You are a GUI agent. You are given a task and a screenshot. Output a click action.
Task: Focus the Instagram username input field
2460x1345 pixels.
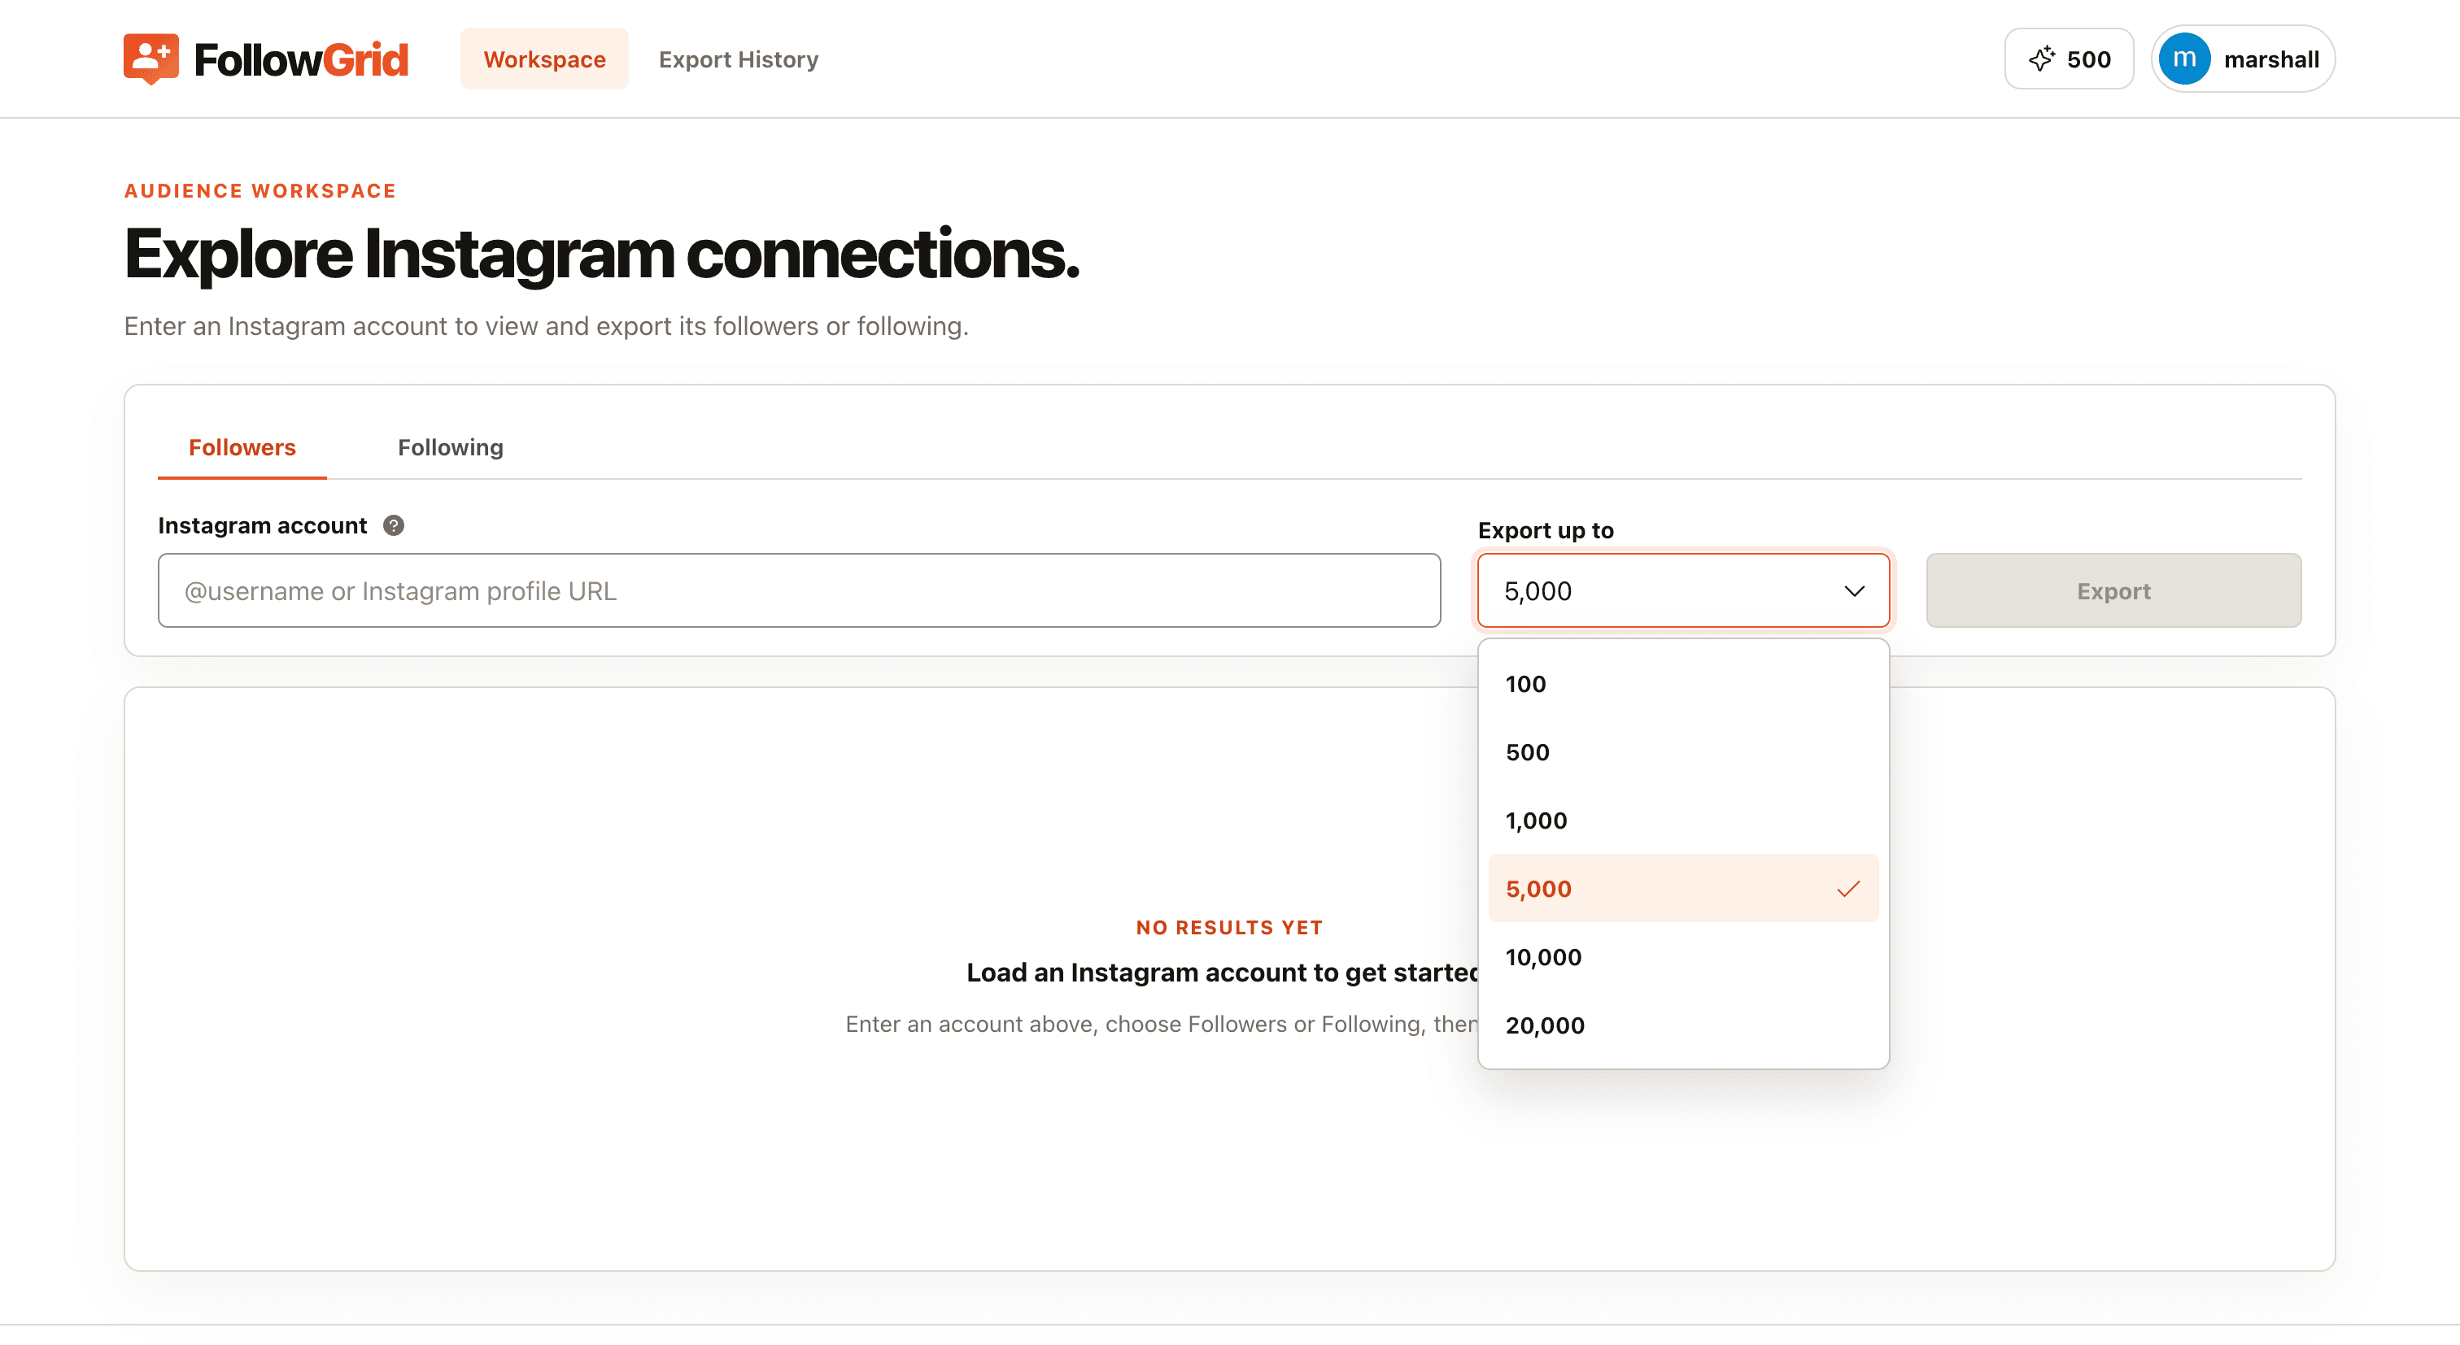[x=800, y=591]
